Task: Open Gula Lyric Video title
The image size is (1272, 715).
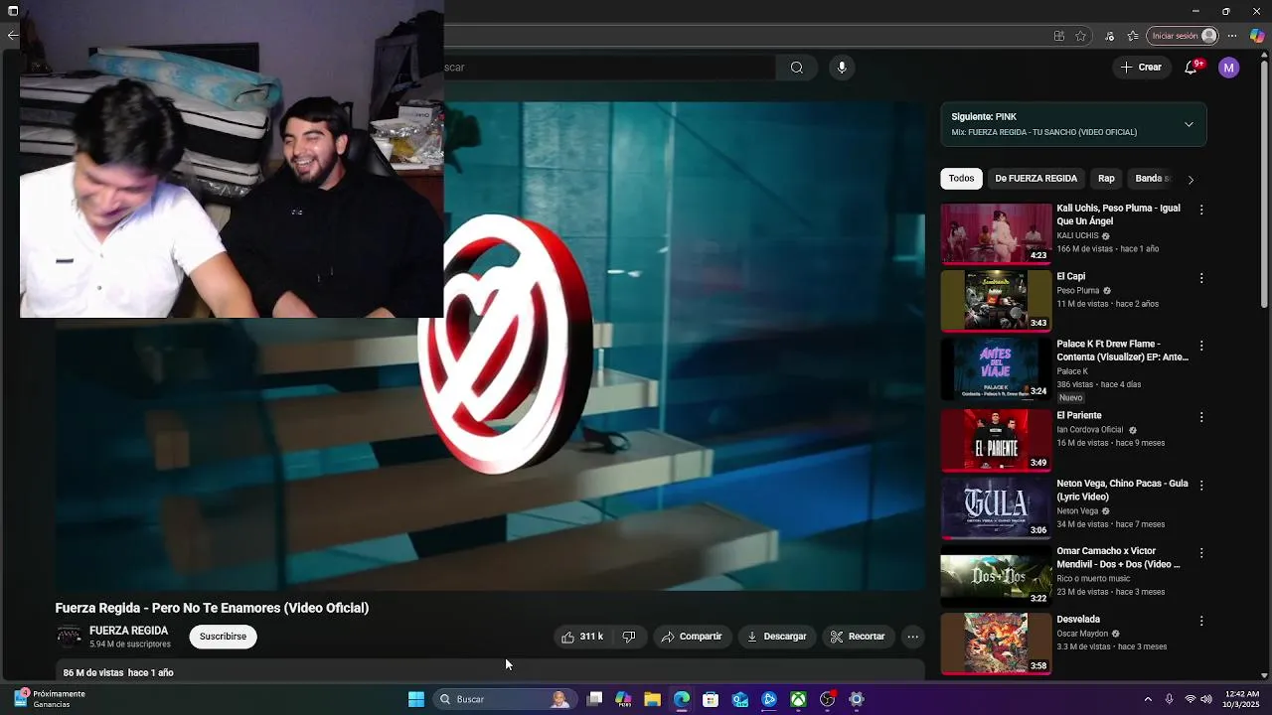Action: coord(1122,490)
